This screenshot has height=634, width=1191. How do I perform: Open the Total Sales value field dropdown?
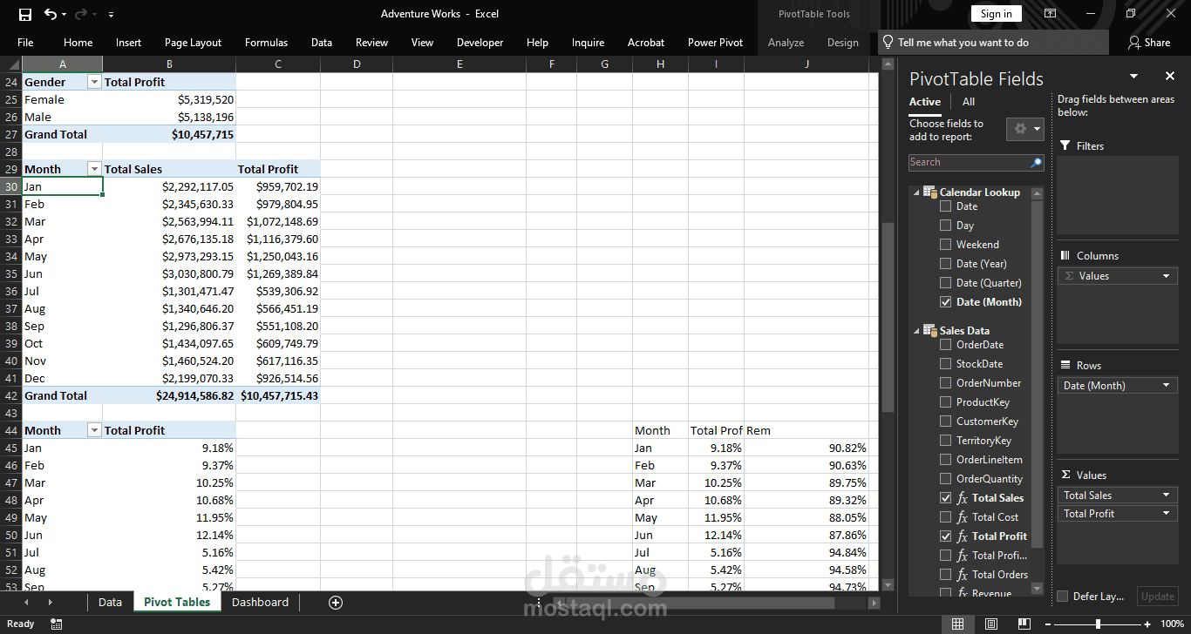tap(1167, 496)
